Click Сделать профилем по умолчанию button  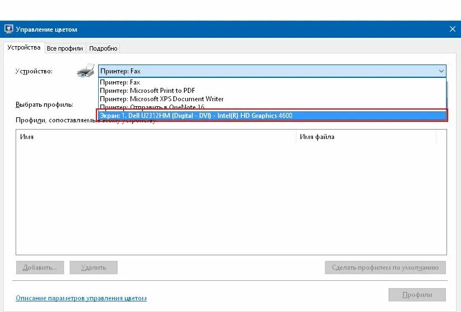[385, 268]
